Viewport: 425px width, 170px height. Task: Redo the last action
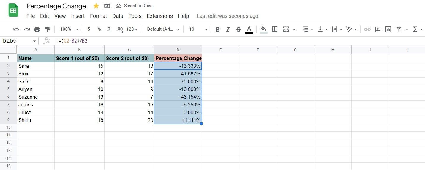pyautogui.click(x=27, y=29)
